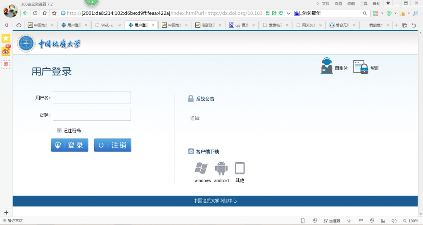Click the browser home button

point(45,13)
